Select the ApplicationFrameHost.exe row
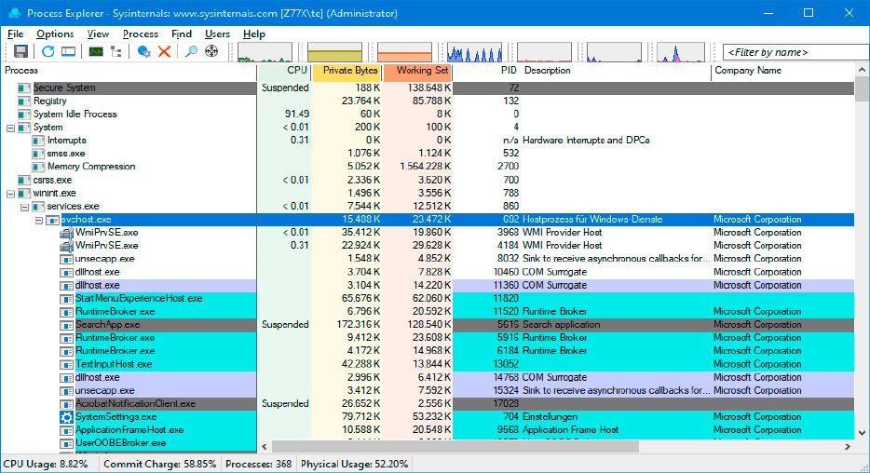870x473 pixels. tap(428, 430)
